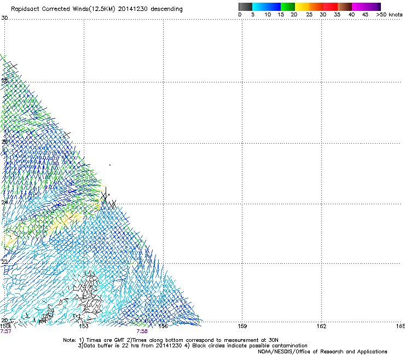Click the 7:58 swath time label

click(x=142, y=332)
